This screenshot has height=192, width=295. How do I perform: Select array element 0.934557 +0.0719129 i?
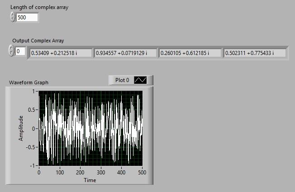[125, 53]
